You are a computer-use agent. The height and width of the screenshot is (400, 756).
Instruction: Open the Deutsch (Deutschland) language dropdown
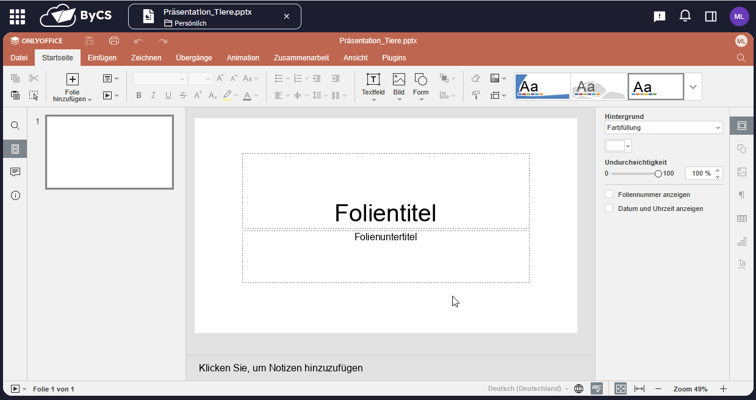[x=528, y=388]
